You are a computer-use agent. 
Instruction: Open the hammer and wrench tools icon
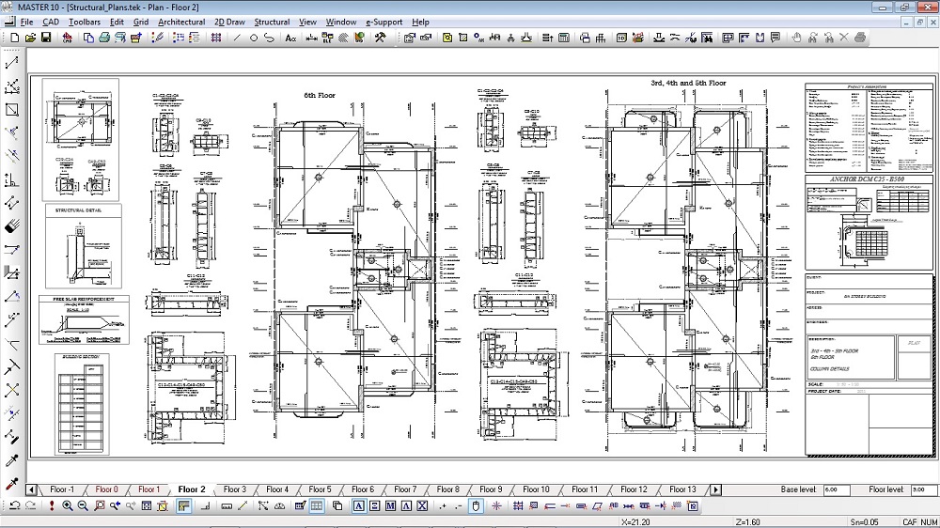point(380,38)
